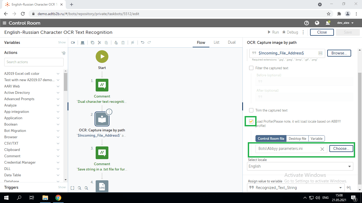The height and width of the screenshot is (203, 362).
Task: Open the three-dot menu beside Debug
Action: click(x=304, y=32)
